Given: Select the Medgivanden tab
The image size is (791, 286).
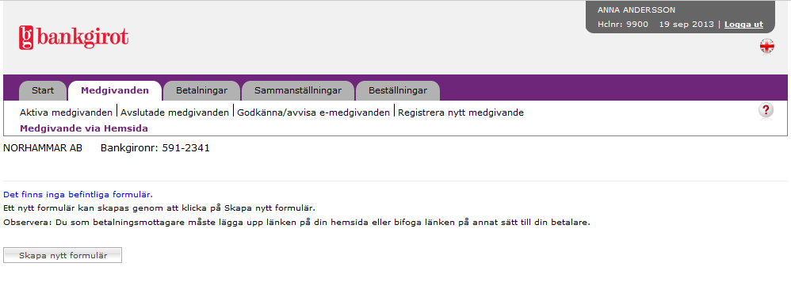Looking at the screenshot, I should pos(115,91).
